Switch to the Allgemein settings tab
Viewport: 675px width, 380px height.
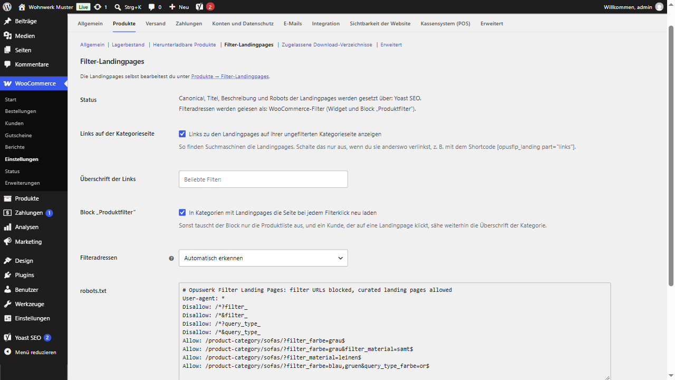pos(90,24)
